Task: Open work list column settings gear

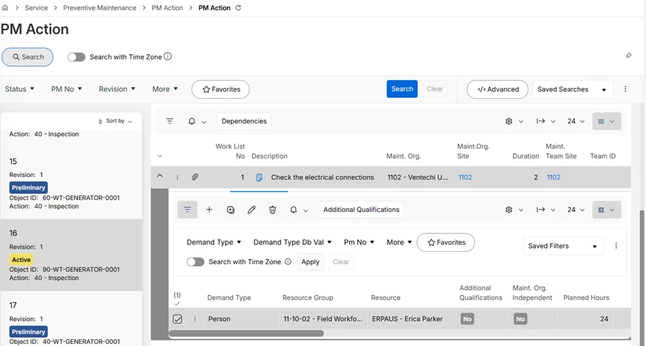Action: tap(509, 121)
